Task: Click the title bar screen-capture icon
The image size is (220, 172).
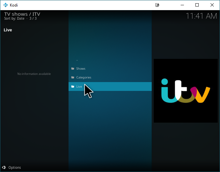Action: point(157,5)
